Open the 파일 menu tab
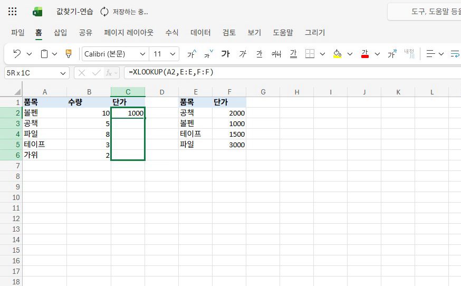Image resolution: width=461 pixels, height=286 pixels. [17, 32]
